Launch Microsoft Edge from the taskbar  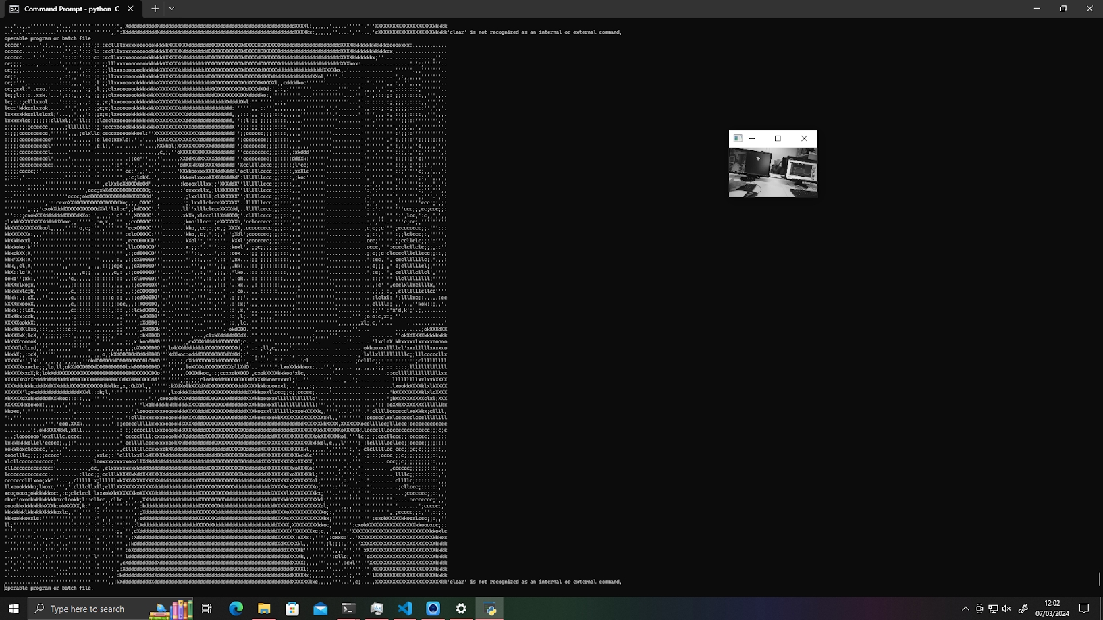pos(236,609)
